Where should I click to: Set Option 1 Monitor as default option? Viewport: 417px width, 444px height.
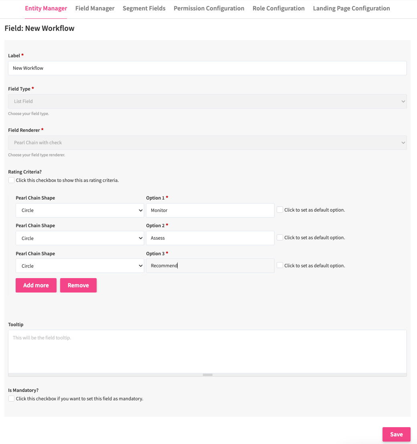point(280,210)
